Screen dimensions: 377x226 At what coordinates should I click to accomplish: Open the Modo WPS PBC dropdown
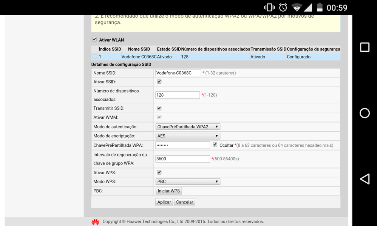pyautogui.click(x=188, y=181)
